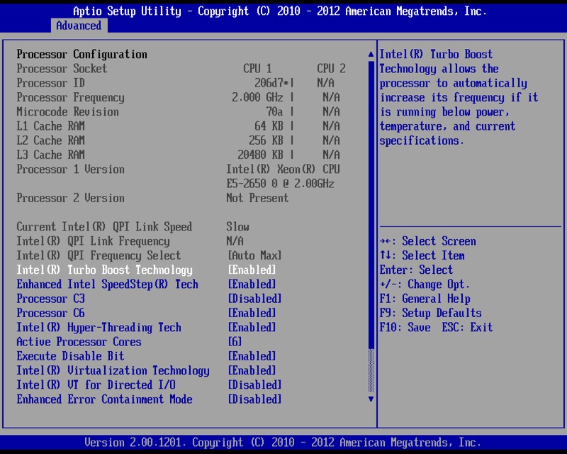The height and width of the screenshot is (454, 567).
Task: Click the F1: General Help hint
Action: (x=425, y=299)
